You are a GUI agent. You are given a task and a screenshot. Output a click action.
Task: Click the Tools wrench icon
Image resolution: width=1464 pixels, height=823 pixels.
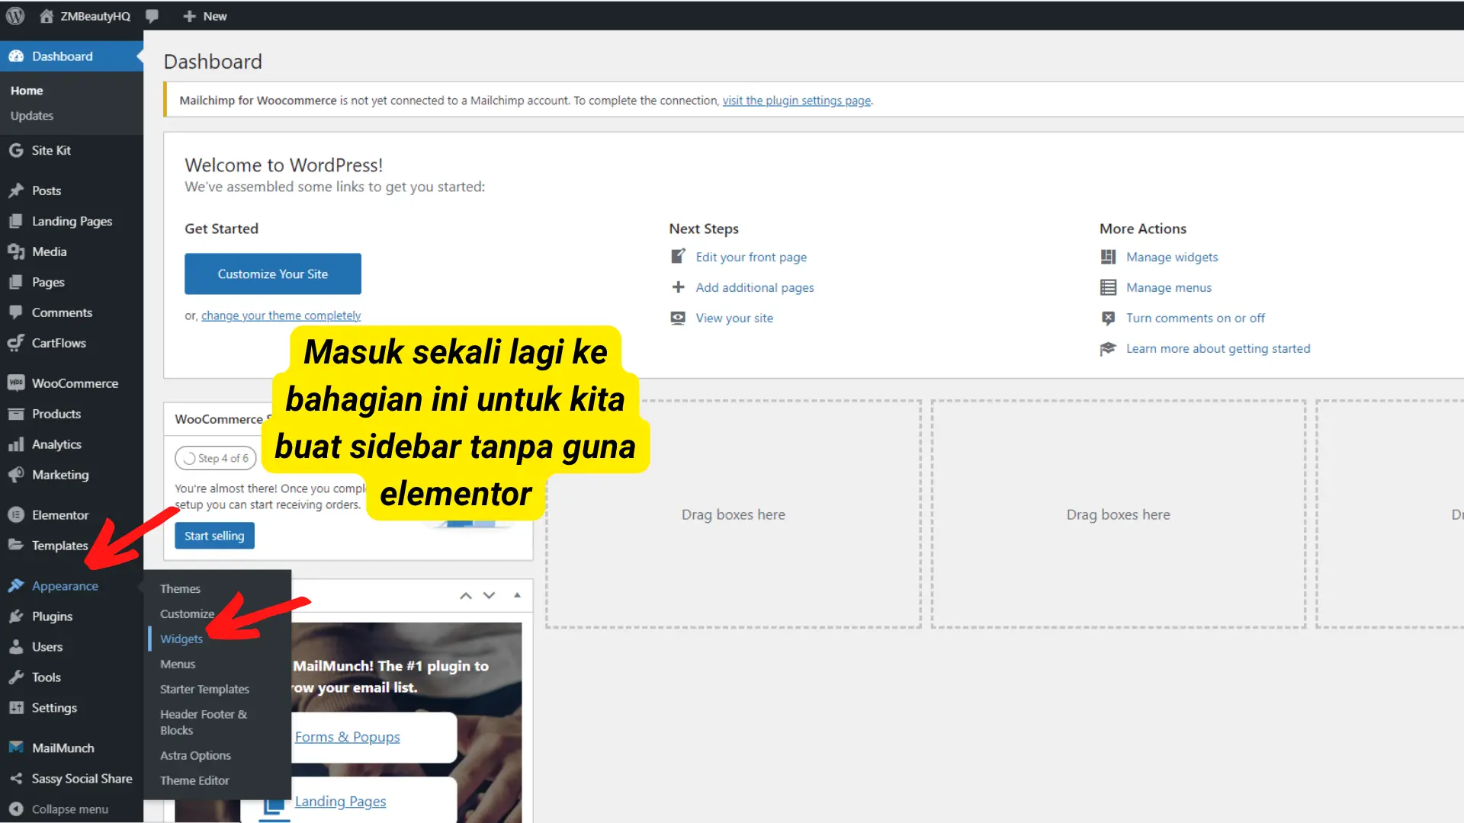(x=16, y=677)
